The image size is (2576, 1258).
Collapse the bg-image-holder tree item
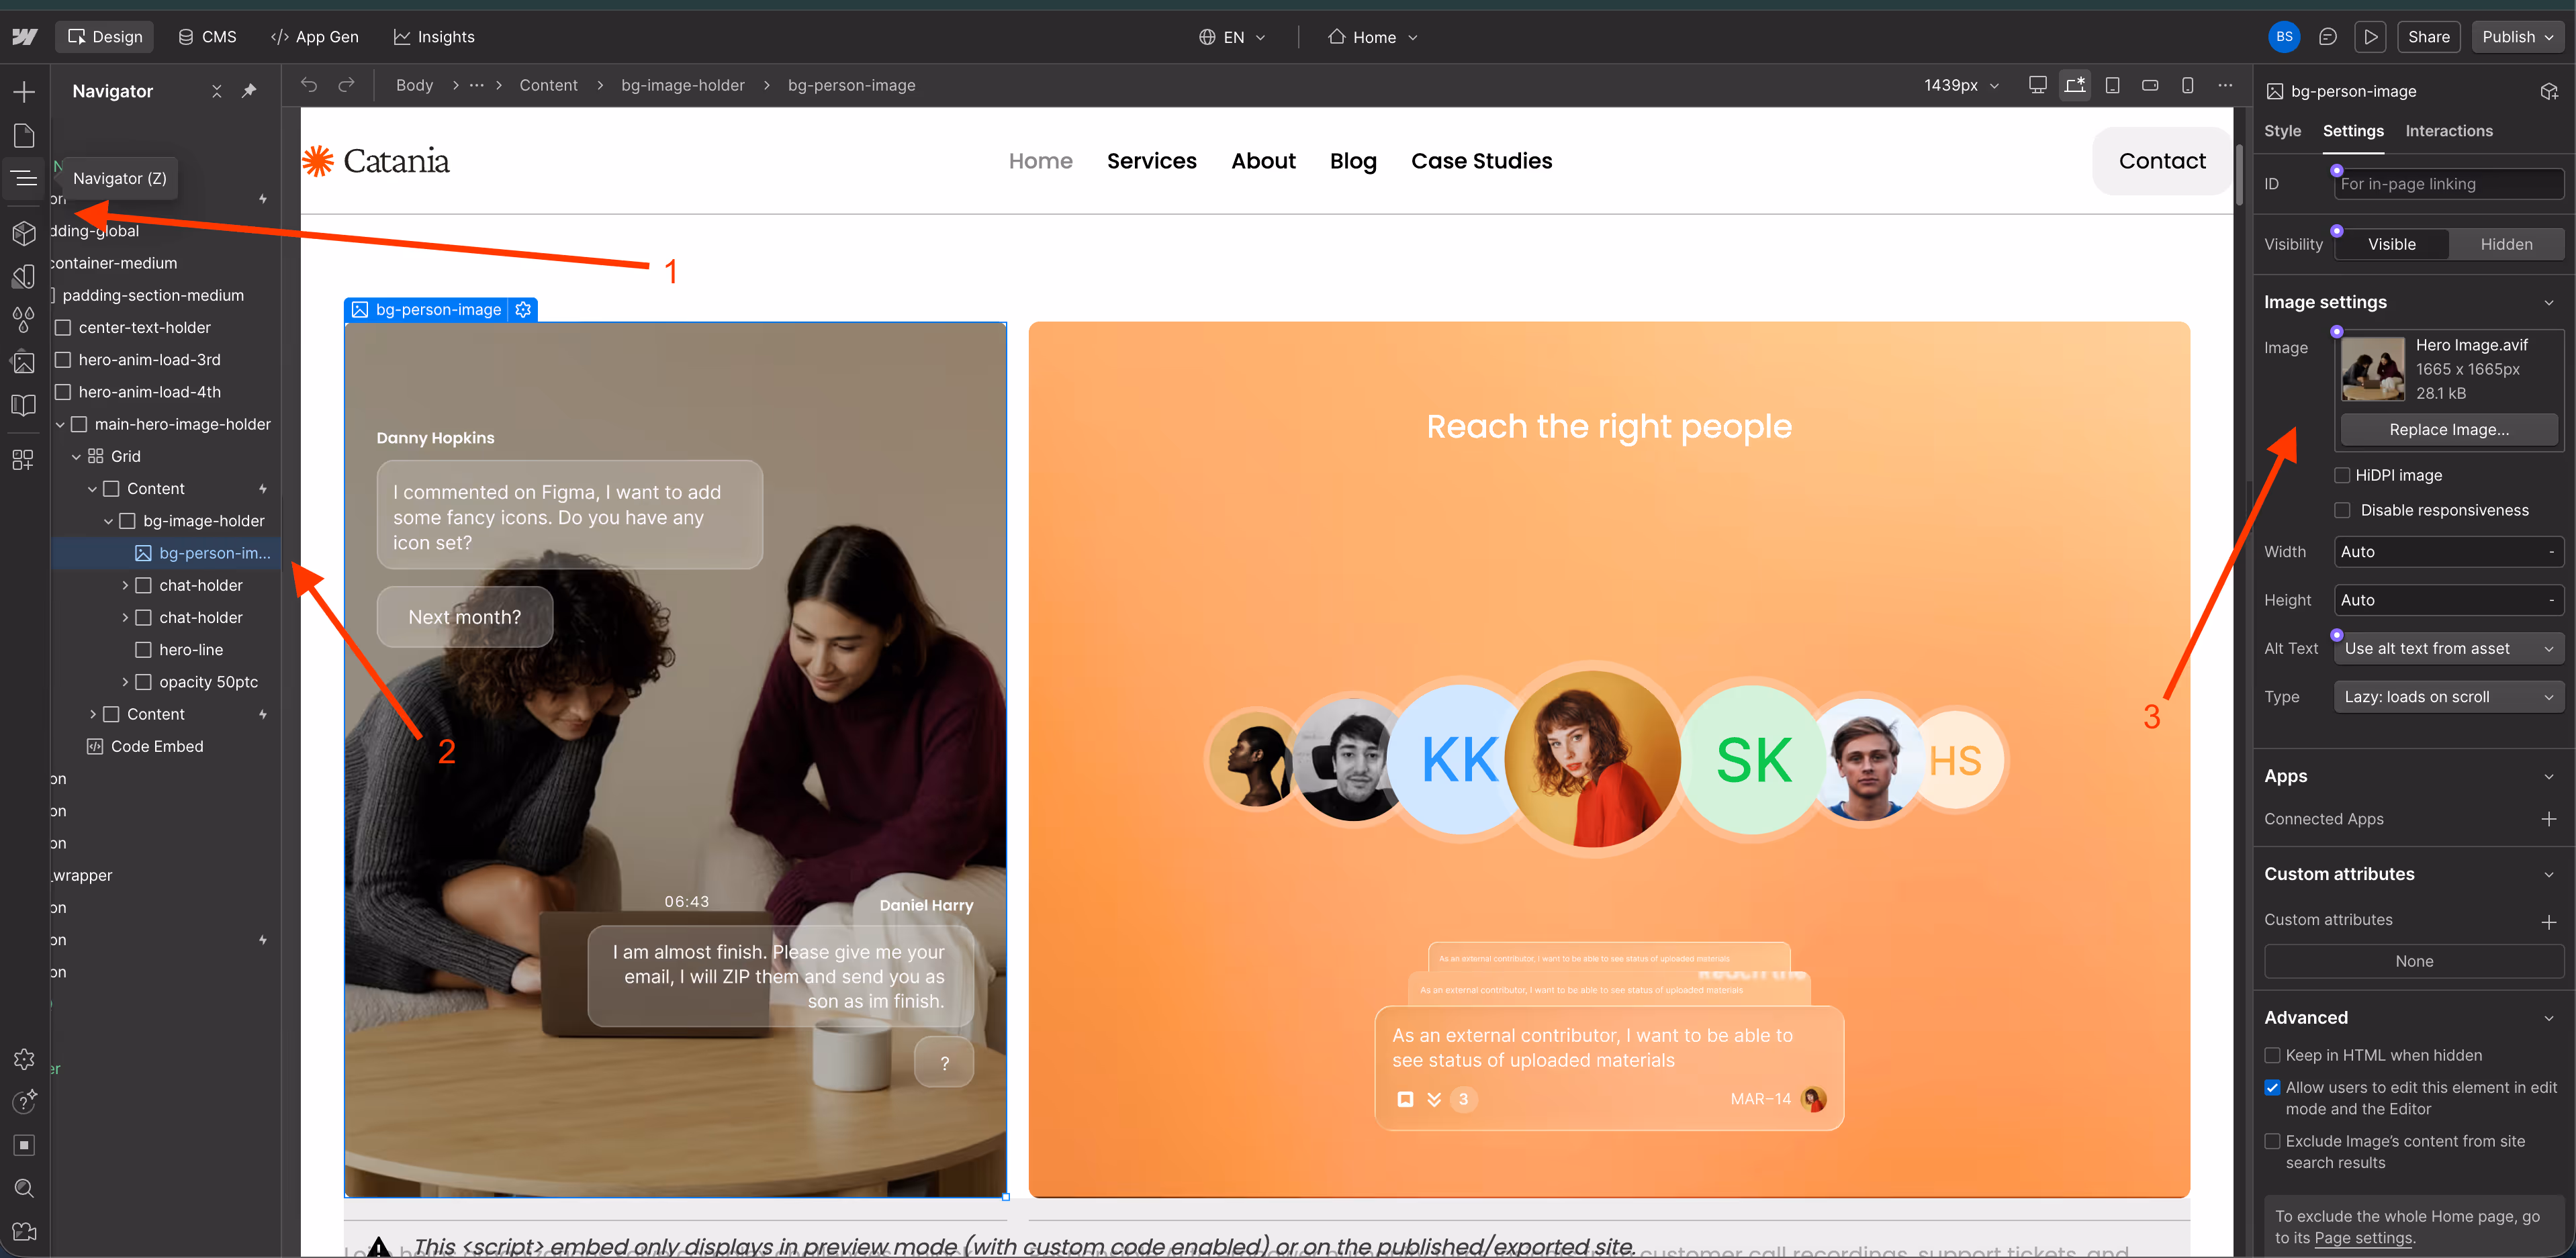tap(108, 521)
